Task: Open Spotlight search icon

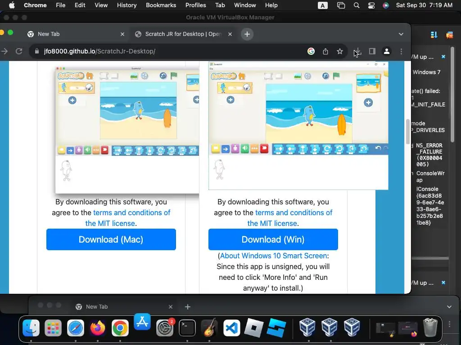Action: [357, 5]
